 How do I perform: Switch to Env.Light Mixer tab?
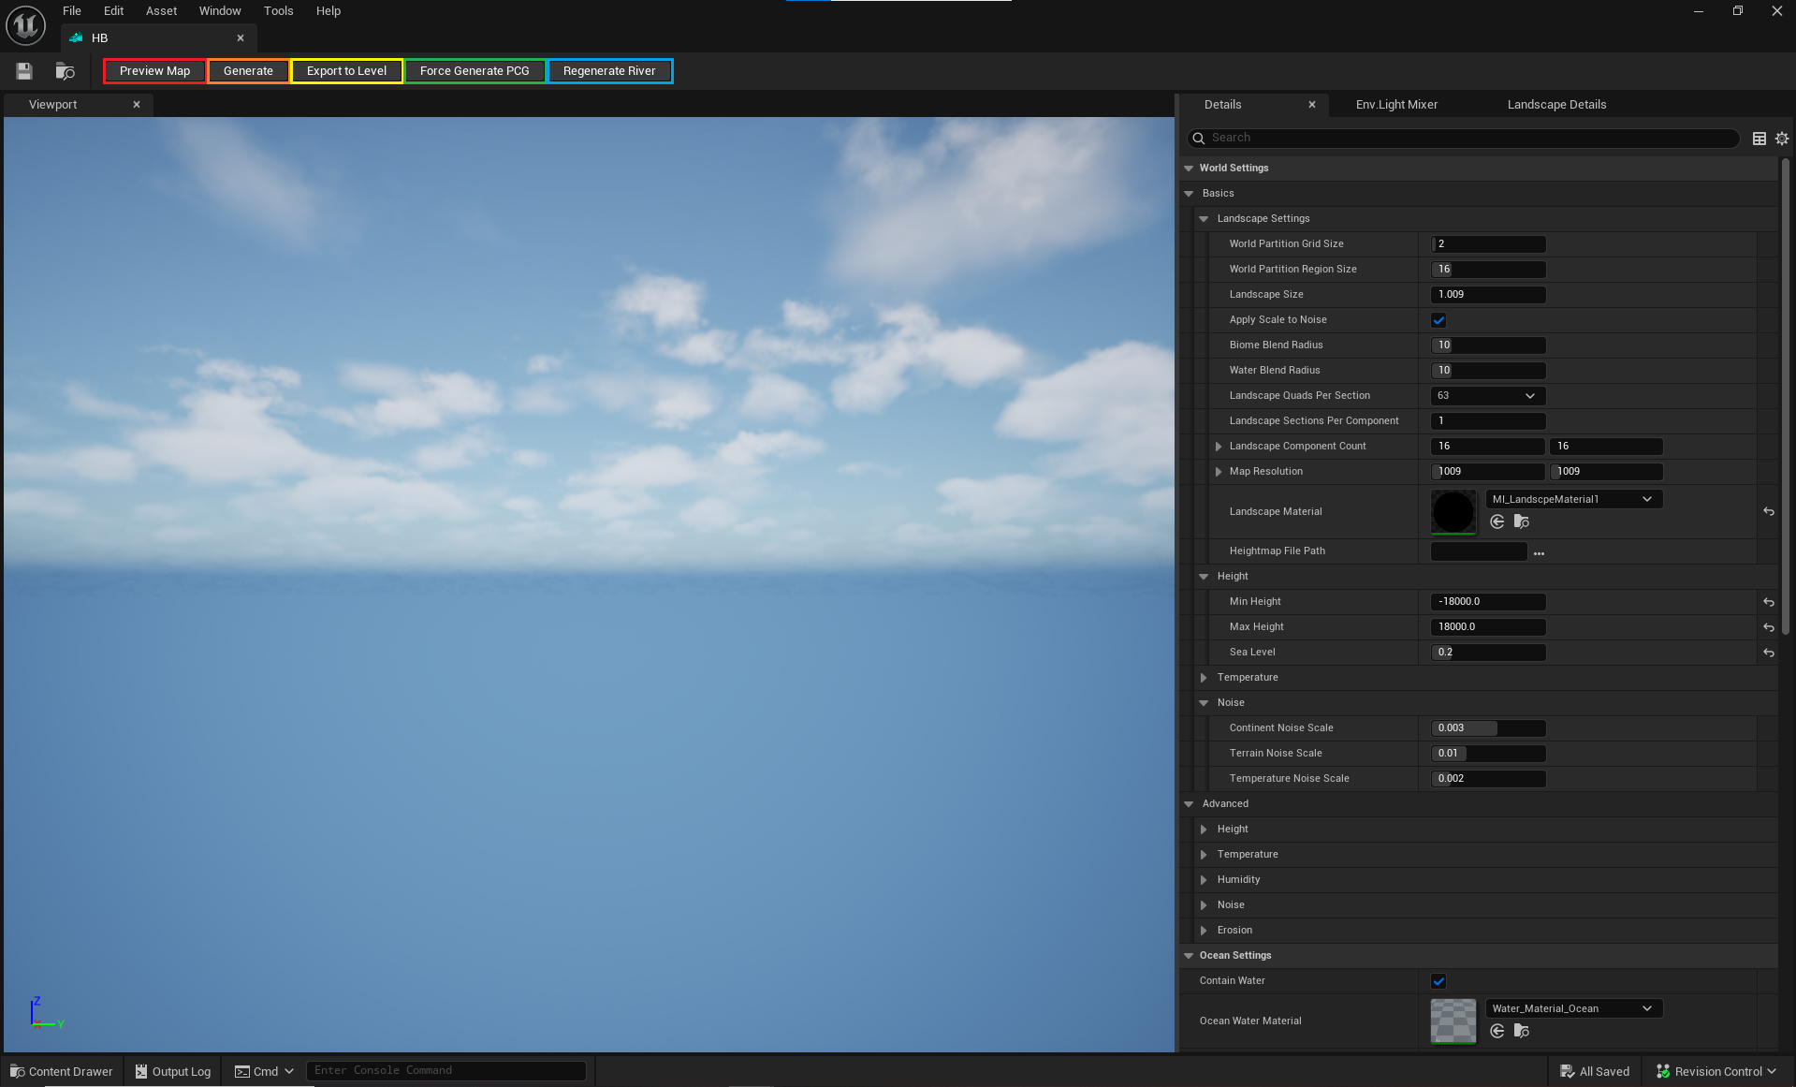1396,105
